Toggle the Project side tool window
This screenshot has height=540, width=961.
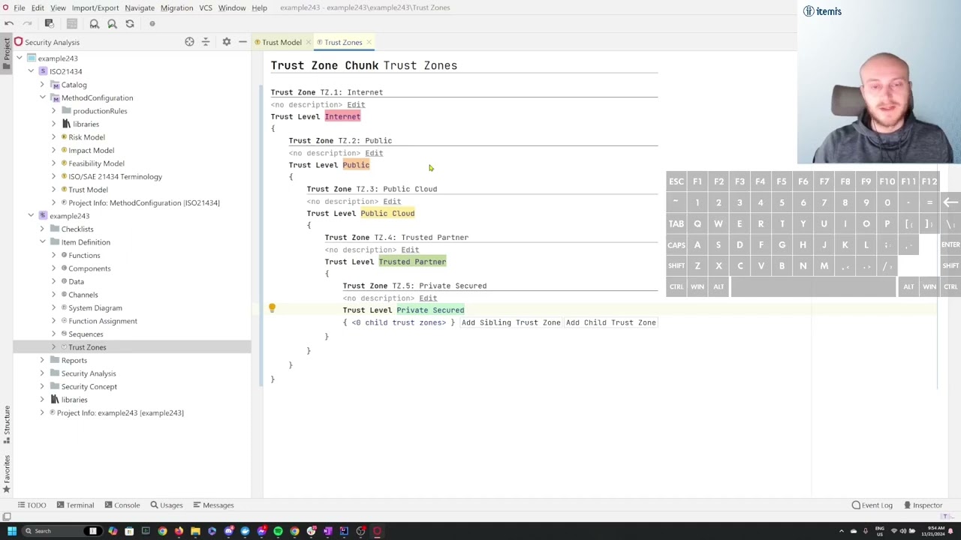6,54
